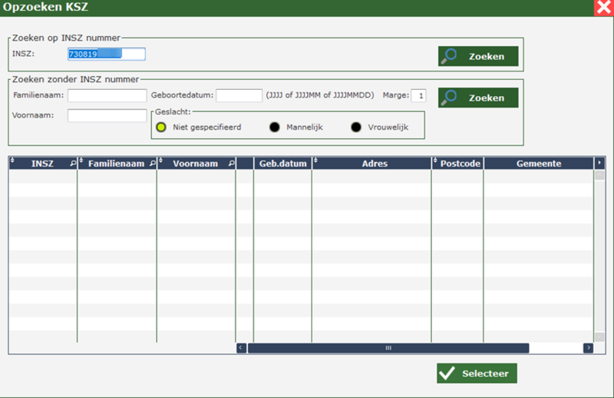Select the 'Vrouwelijk' radio button
Image resolution: width=614 pixels, height=398 pixels.
356,128
